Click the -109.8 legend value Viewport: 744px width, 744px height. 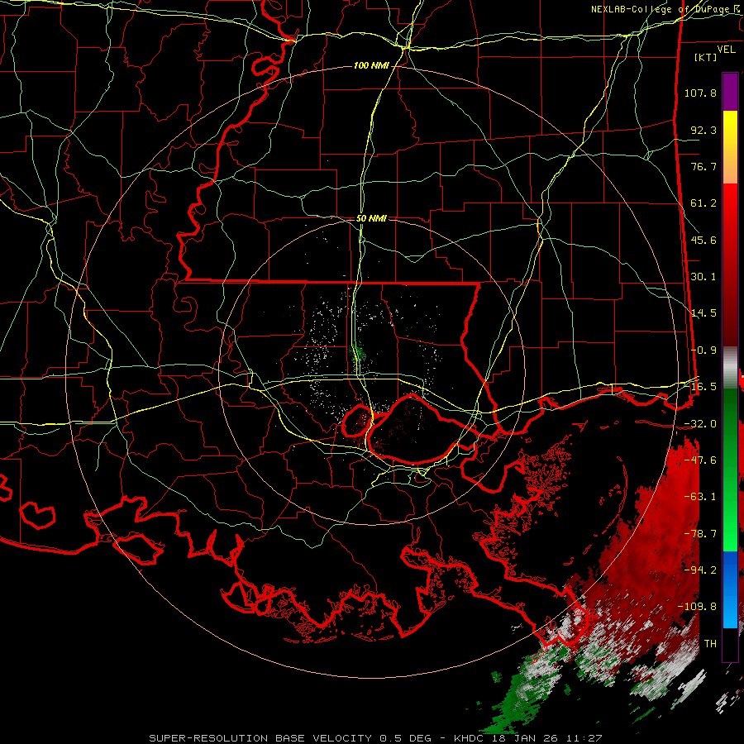pos(697,607)
